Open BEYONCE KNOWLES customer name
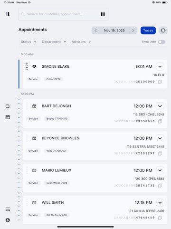 60,138
